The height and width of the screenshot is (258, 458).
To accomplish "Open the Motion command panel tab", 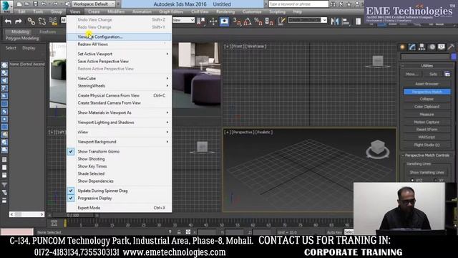I will point(432,47).
